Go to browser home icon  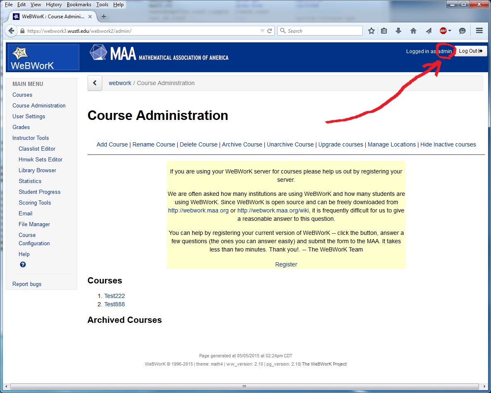pyautogui.click(x=413, y=31)
